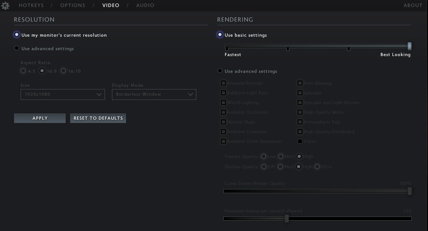Check the Animate Portrait option

(223, 83)
